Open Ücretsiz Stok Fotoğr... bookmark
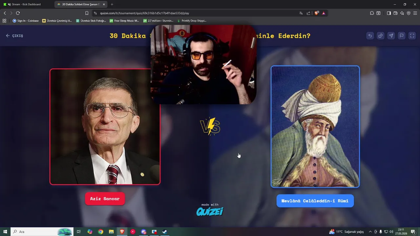 pos(91,21)
